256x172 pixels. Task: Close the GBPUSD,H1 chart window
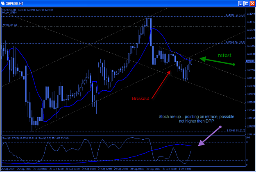(253, 3)
